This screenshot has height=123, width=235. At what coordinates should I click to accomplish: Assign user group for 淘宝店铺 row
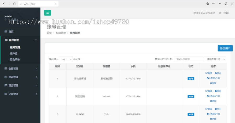click(213, 96)
